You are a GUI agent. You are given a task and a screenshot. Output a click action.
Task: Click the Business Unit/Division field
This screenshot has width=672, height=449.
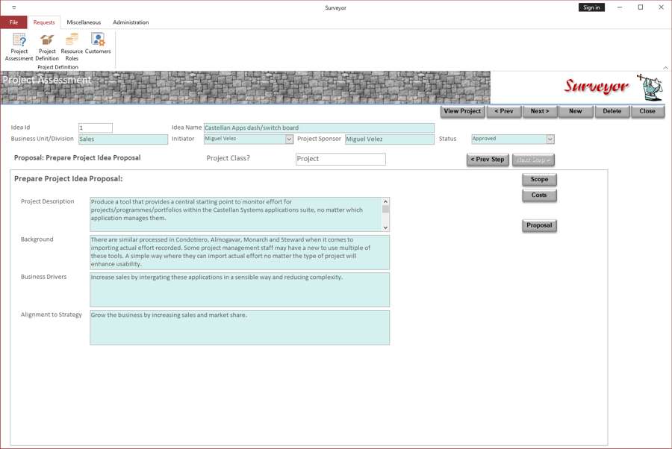(x=123, y=139)
